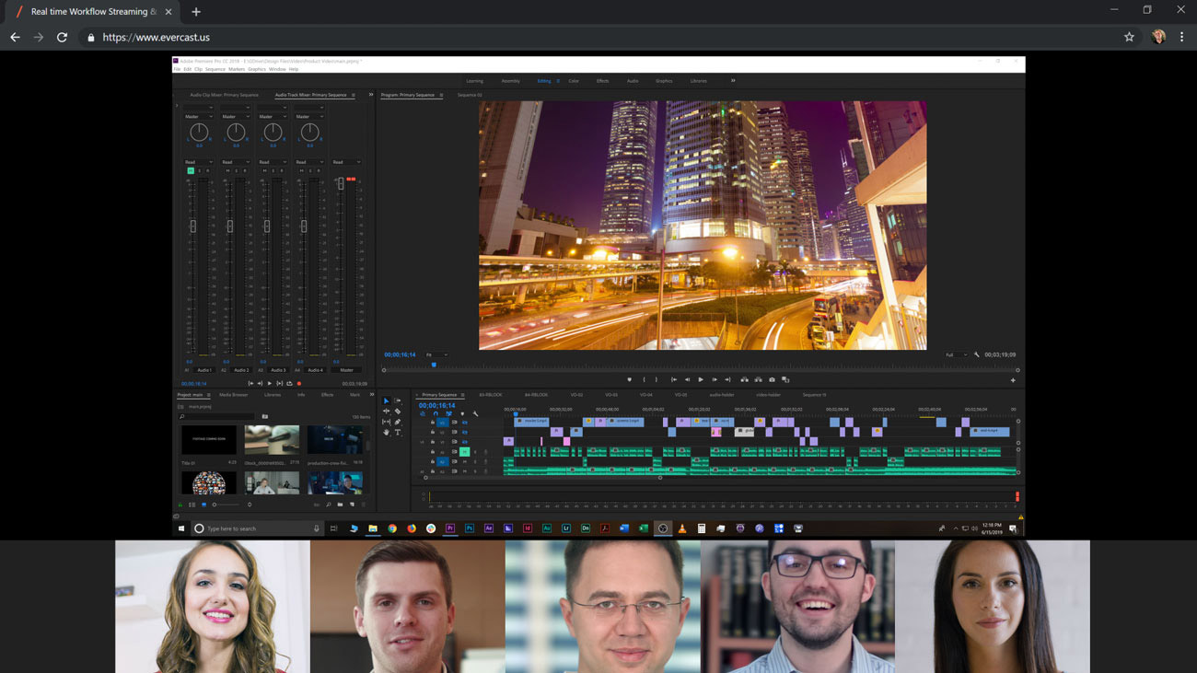The width and height of the screenshot is (1197, 673).
Task: Click Find magnifier in project panel footer
Action: coord(329,505)
